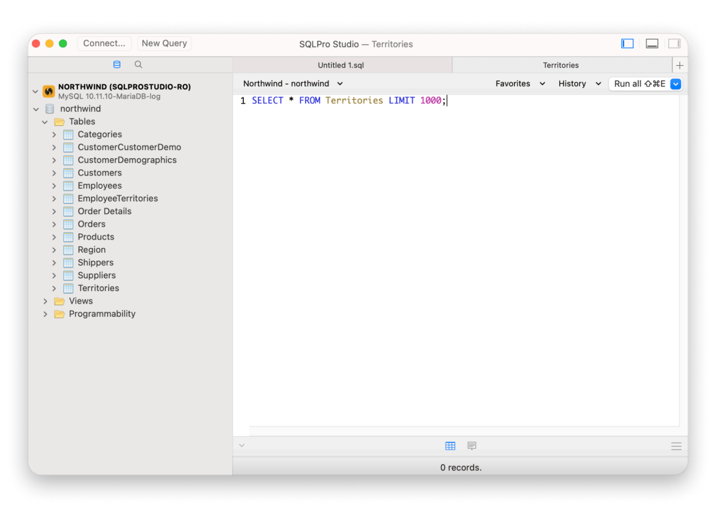The image size is (716, 512).
Task: Toggle the bottom results panel visibility
Action: coord(652,44)
